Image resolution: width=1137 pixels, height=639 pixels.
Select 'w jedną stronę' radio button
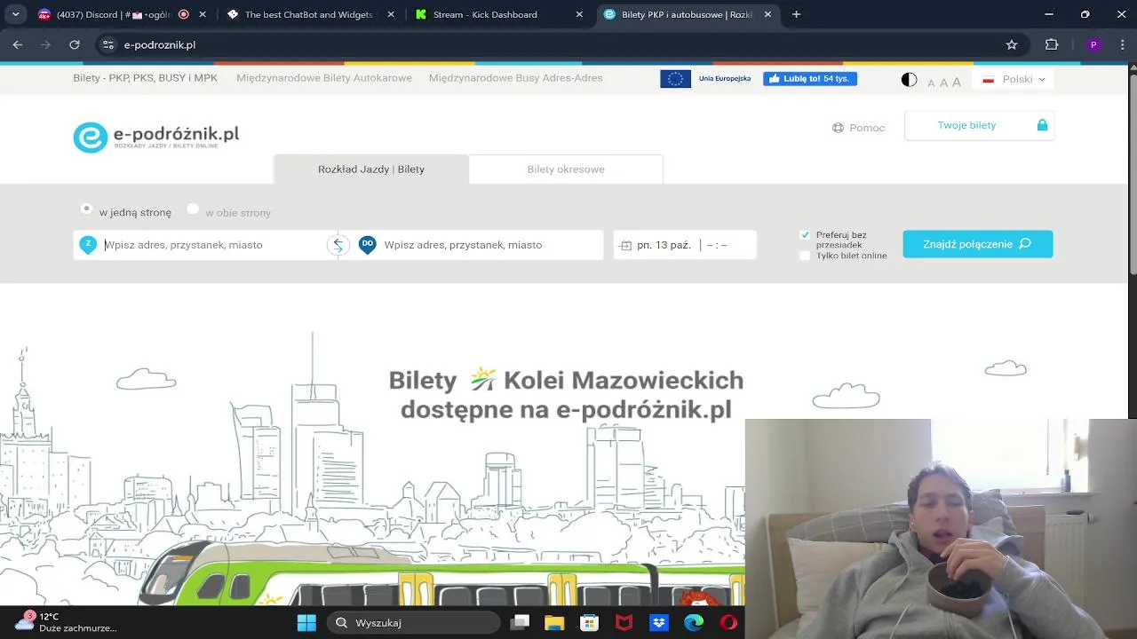(86, 209)
